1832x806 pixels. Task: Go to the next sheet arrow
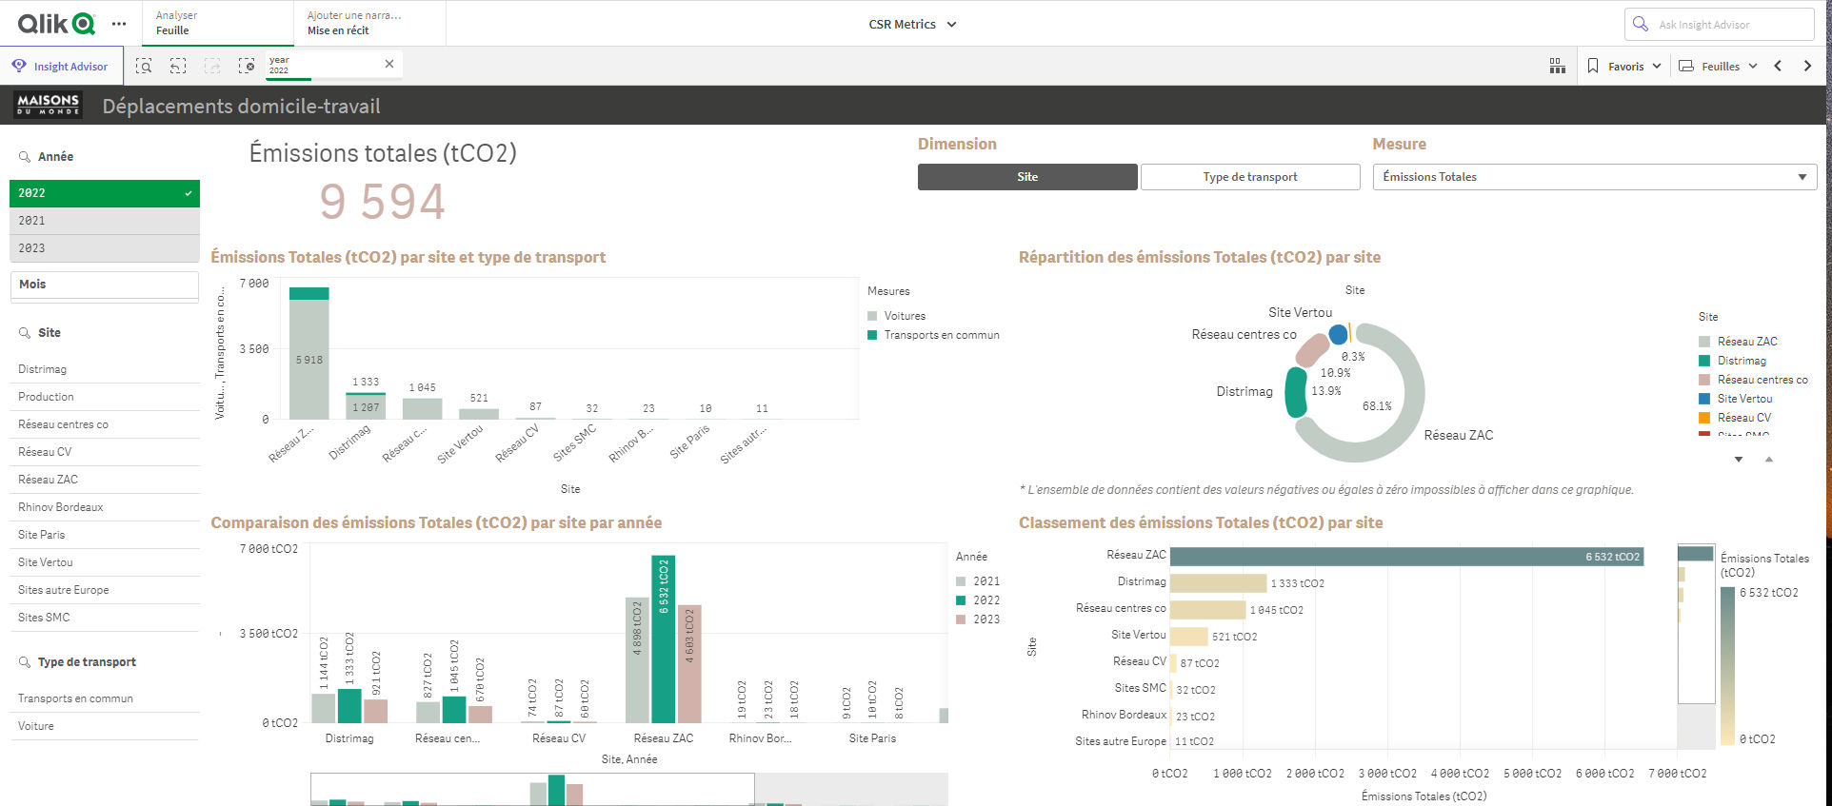[x=1807, y=66]
